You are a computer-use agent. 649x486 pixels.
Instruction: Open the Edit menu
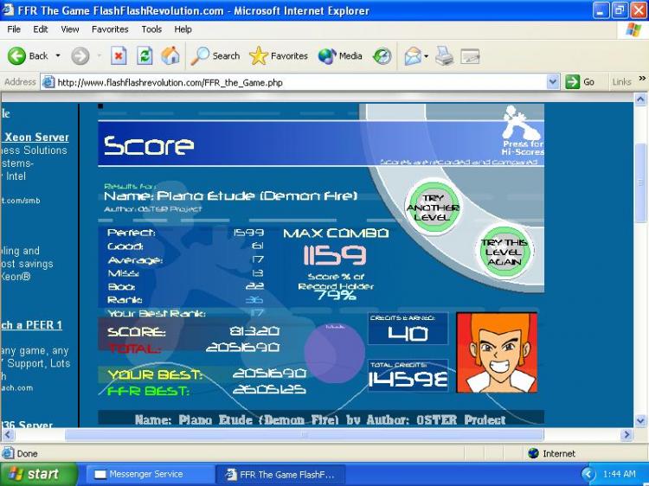click(x=41, y=29)
